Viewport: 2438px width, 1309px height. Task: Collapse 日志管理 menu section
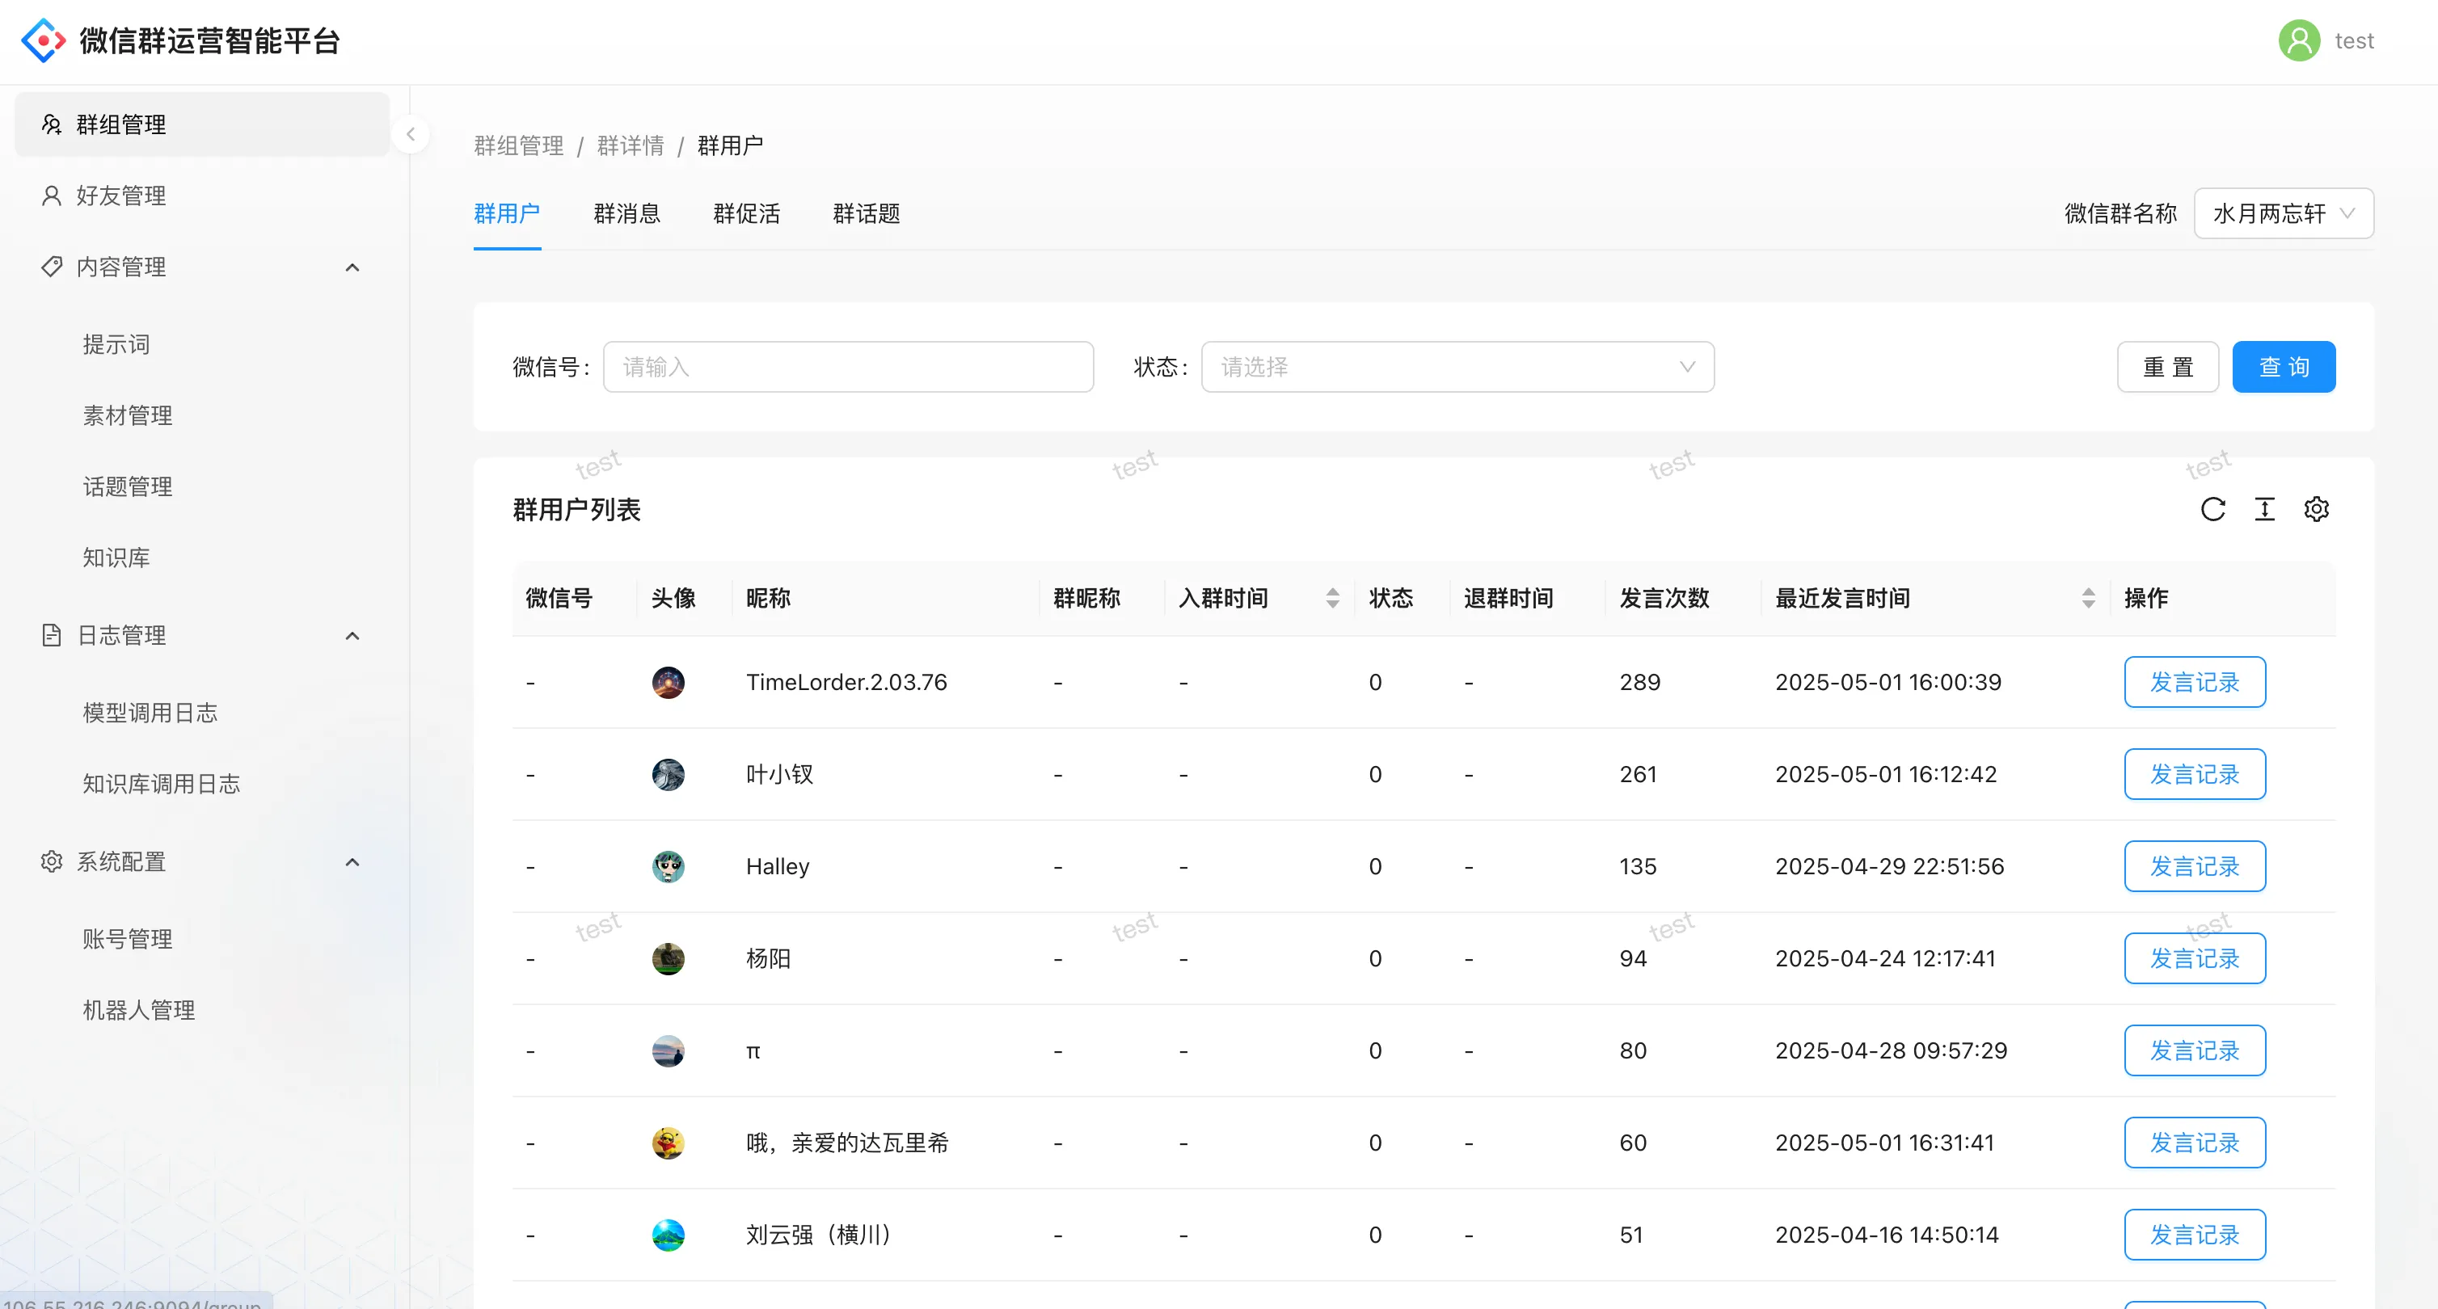[x=352, y=636]
